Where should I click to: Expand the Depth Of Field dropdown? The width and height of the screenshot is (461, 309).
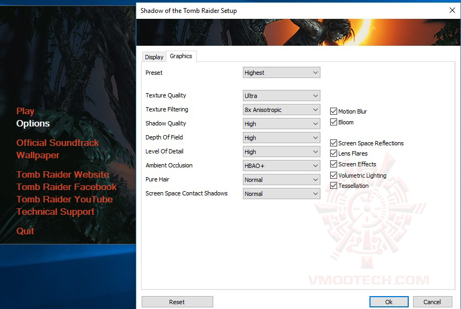[x=281, y=138]
